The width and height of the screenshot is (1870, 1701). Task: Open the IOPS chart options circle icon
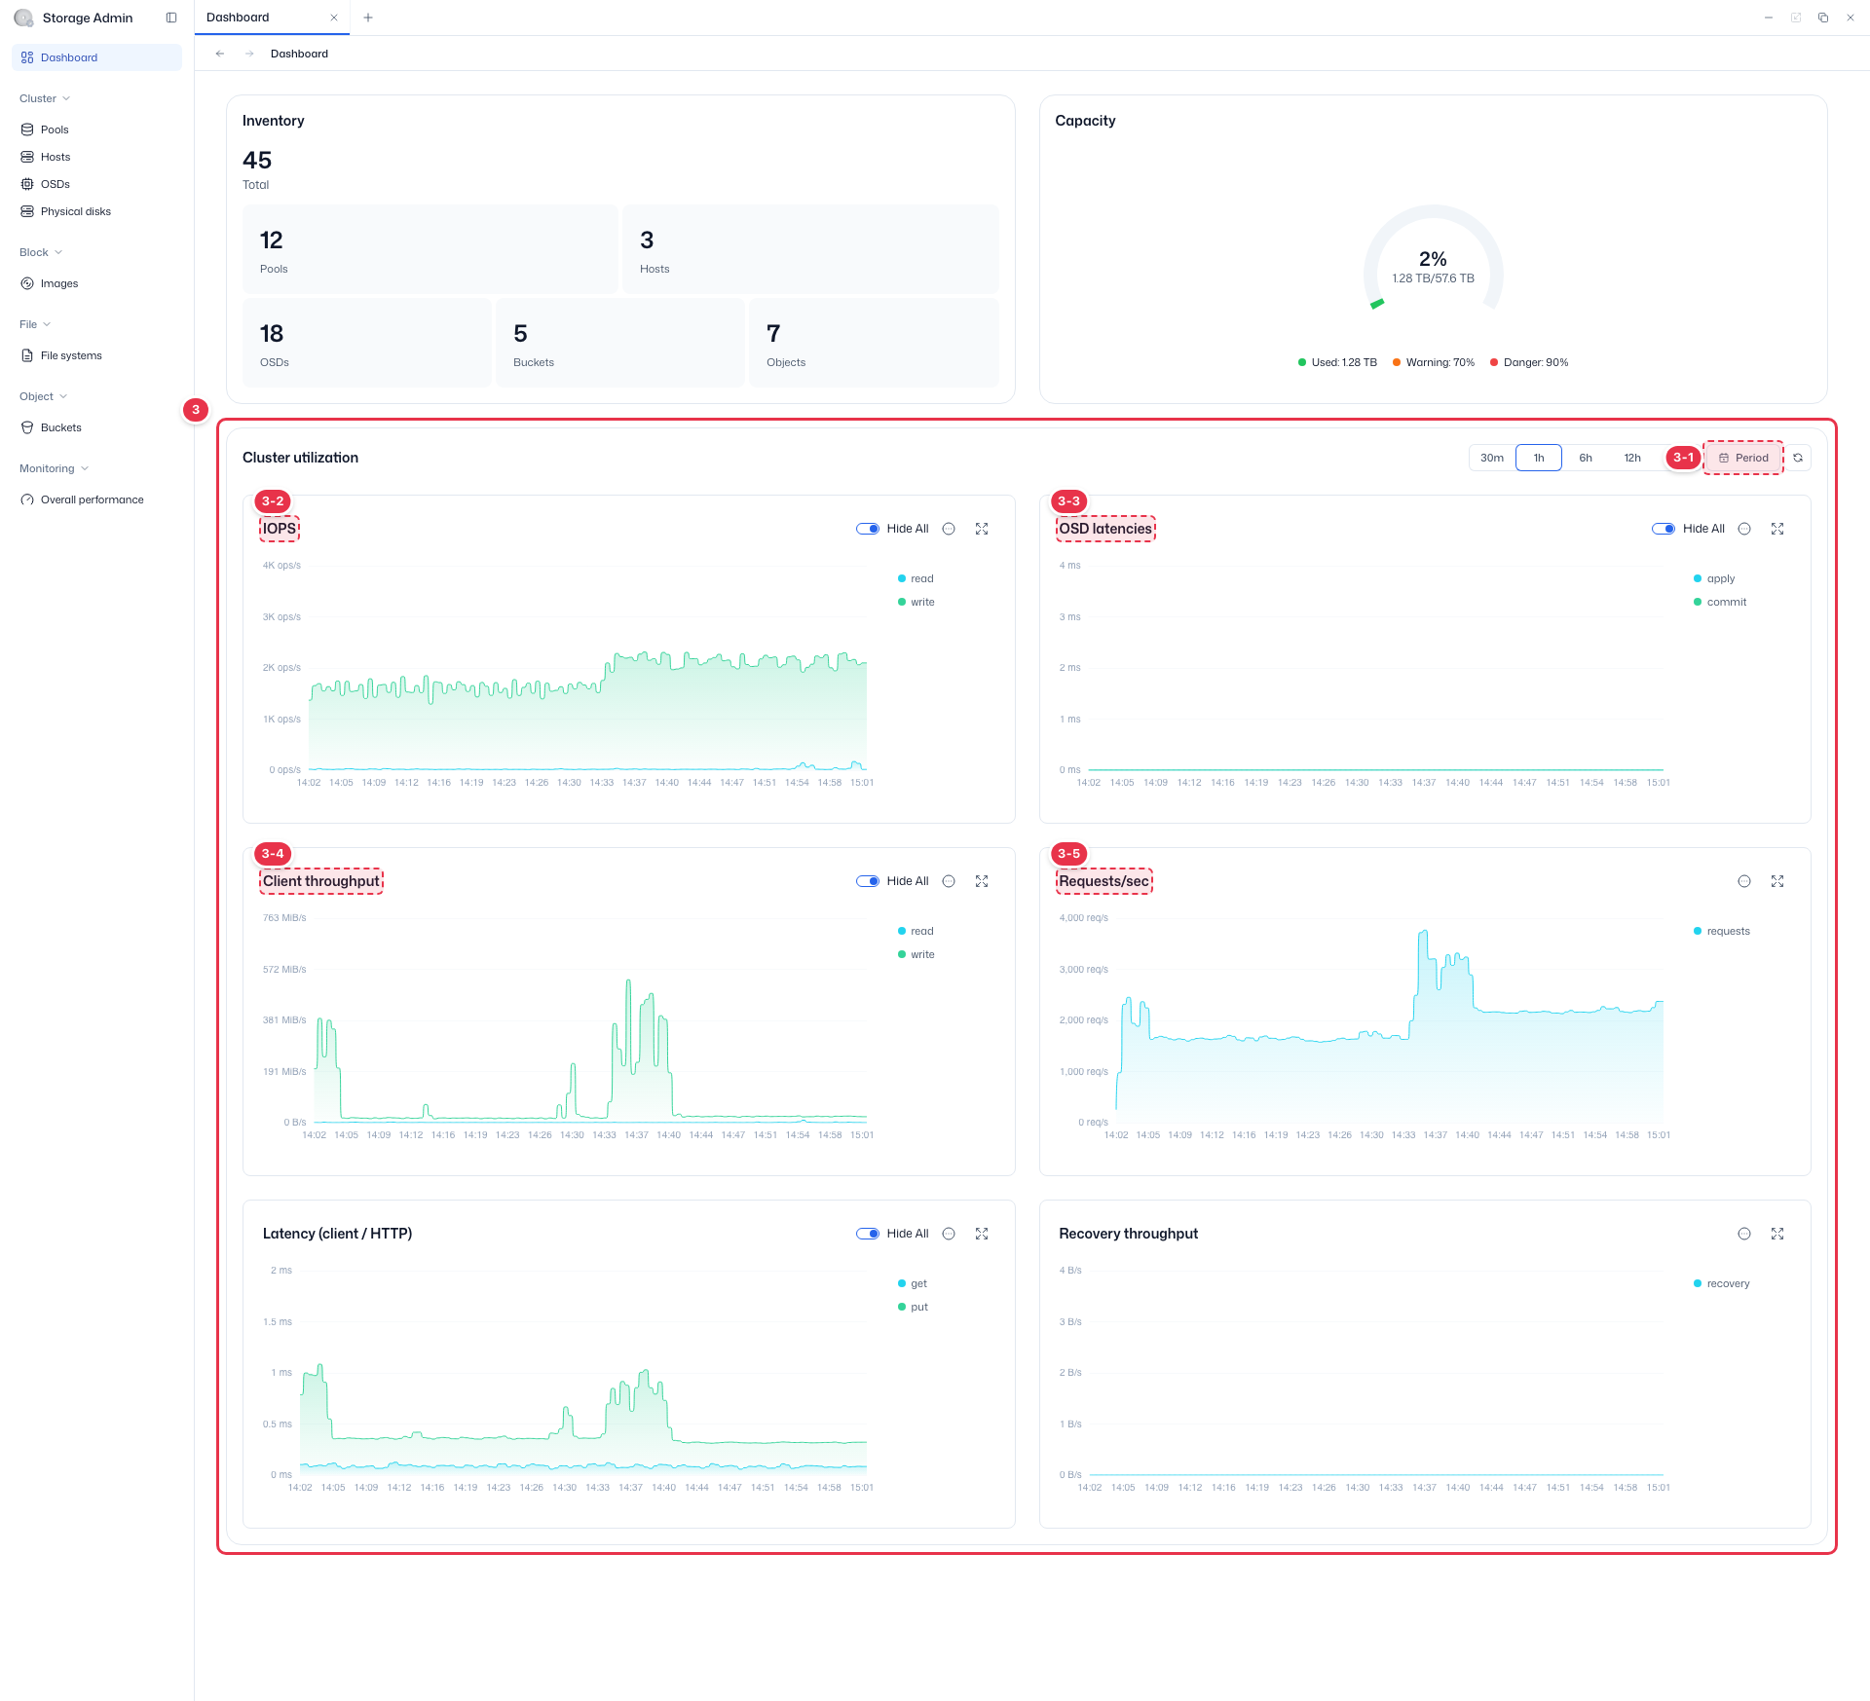[x=949, y=529]
